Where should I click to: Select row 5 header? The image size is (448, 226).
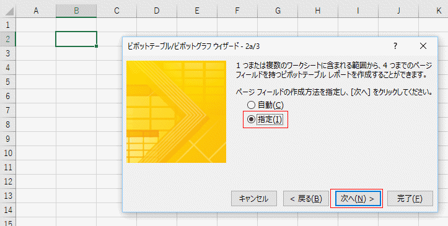tap(7, 82)
